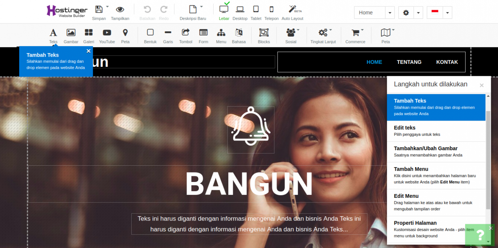This screenshot has height=248, width=498.
Task: Expand the Deskripsi Baru dropdown arrow
Action: pyautogui.click(x=201, y=7)
